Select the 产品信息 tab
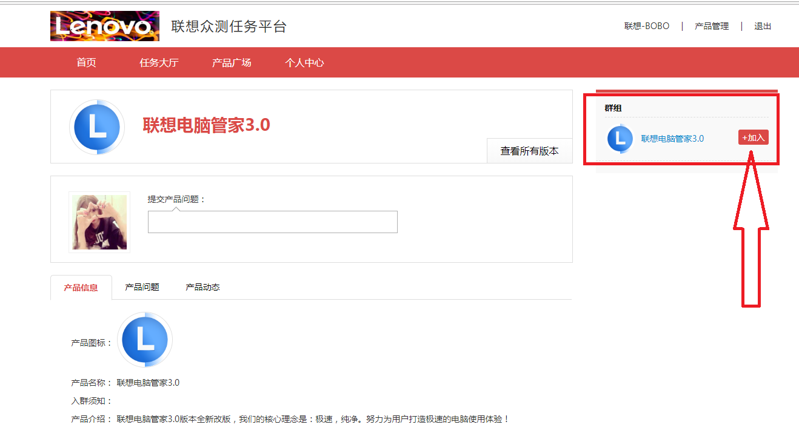Screen dimensions: 799x436 tap(81, 288)
